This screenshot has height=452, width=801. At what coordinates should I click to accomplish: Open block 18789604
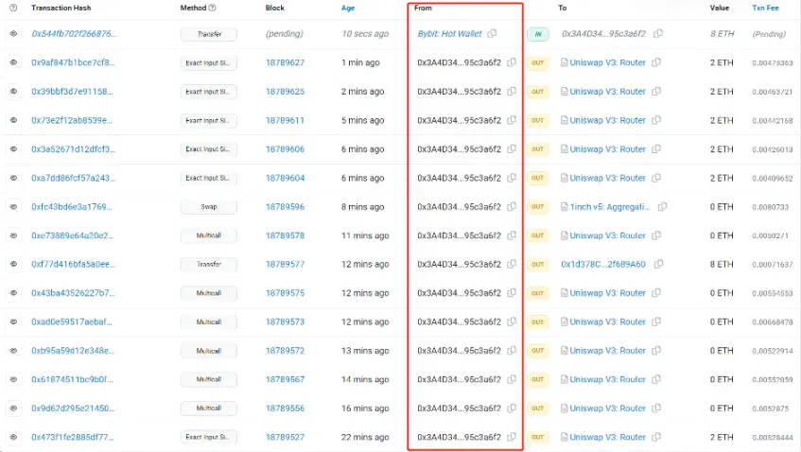(x=285, y=178)
